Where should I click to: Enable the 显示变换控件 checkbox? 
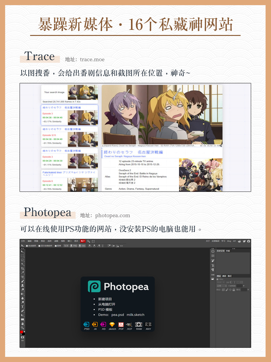point(39,246)
